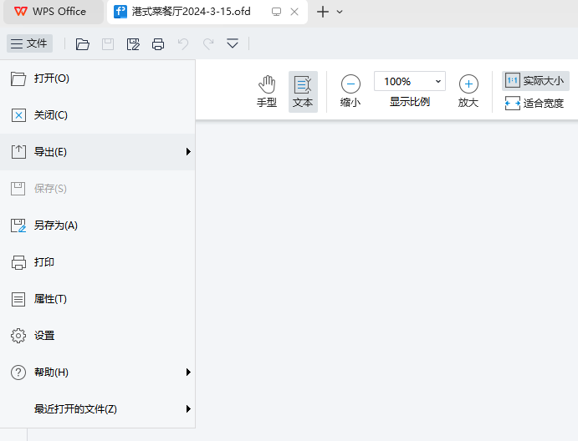Image resolution: width=578 pixels, height=441 pixels.
Task: Click the save-as toolbar icon
Action: (133, 44)
